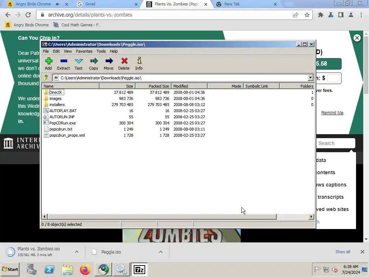Image resolution: width=369 pixels, height=277 pixels.
Task: Open the Edit menu
Action: 56,51
